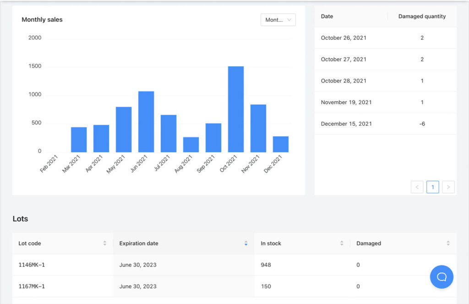Screen dimensions: 469x304
Task: Click the Jun 2021 sales bar
Action: tap(146, 122)
